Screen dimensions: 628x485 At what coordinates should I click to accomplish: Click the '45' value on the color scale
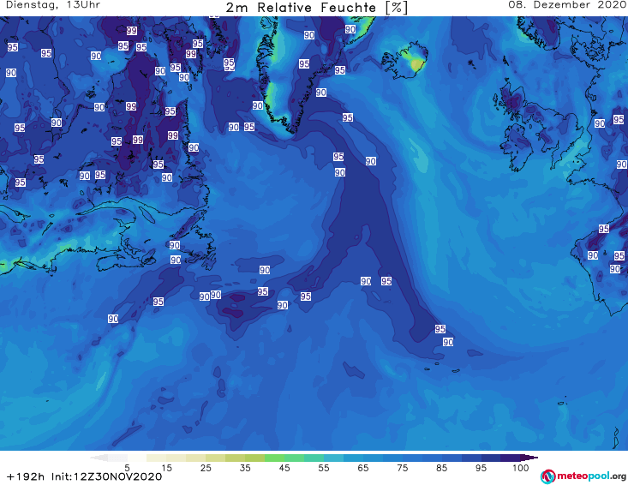click(284, 468)
